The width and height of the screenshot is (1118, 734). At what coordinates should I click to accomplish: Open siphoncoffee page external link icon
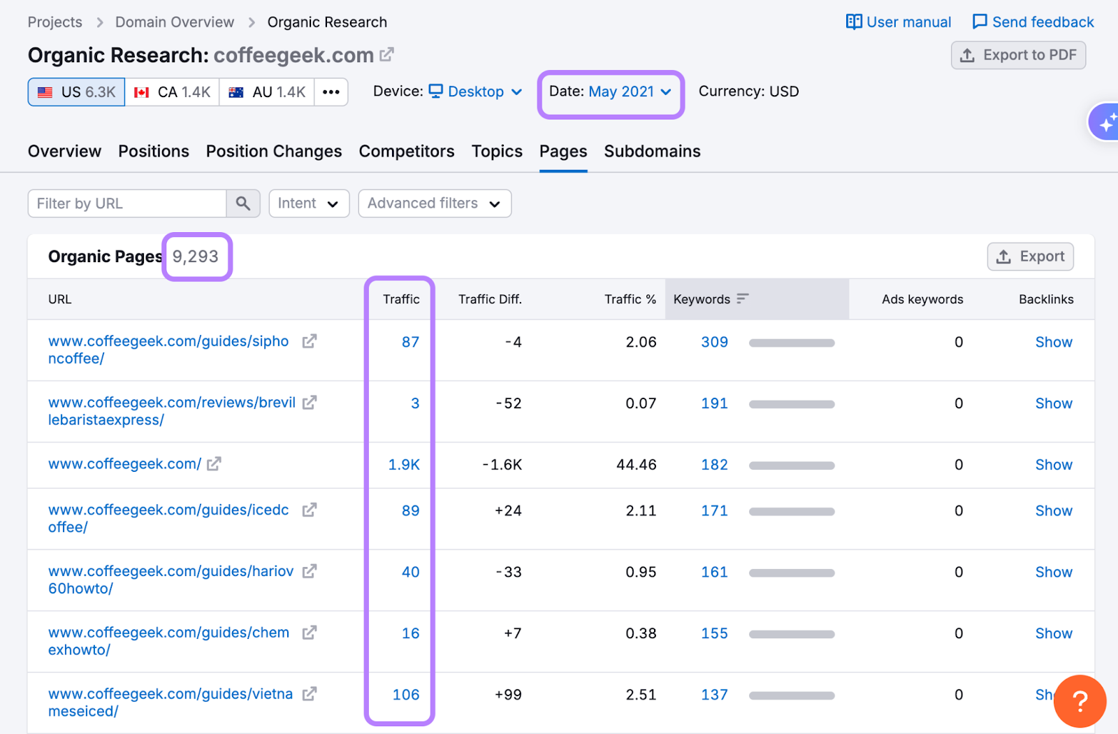click(x=309, y=341)
